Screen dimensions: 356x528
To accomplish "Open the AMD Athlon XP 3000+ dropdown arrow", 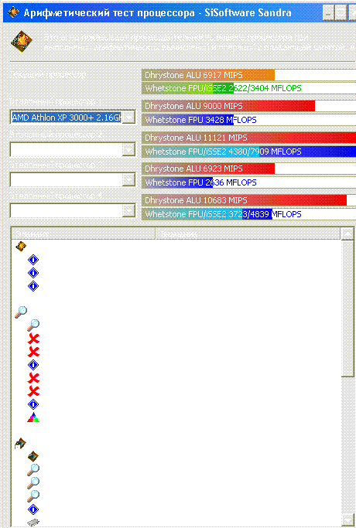I will pyautogui.click(x=128, y=118).
